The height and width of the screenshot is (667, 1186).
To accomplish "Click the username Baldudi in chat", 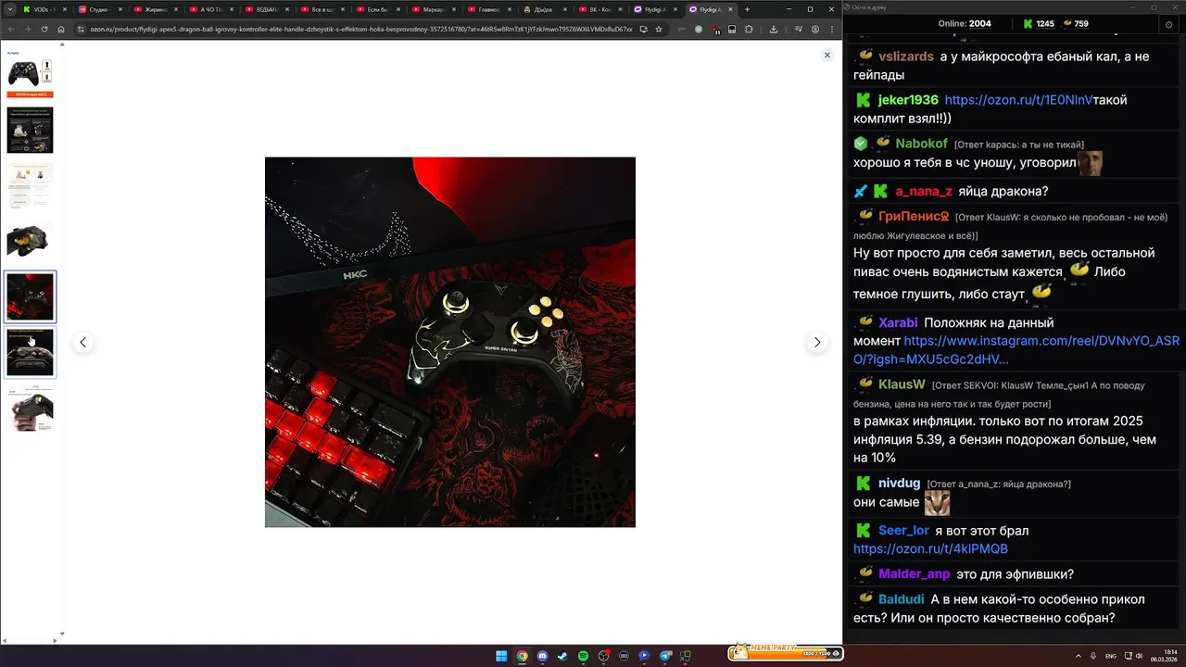I will coord(900,599).
